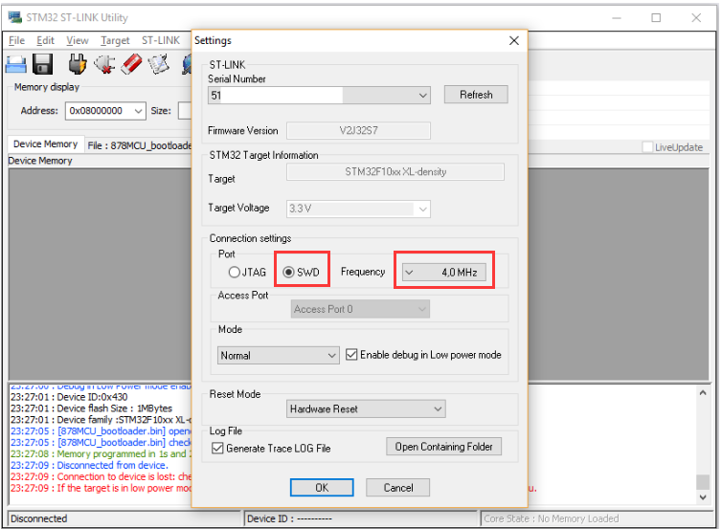
Task: Close the Settings dialog with X
Action: click(x=513, y=40)
